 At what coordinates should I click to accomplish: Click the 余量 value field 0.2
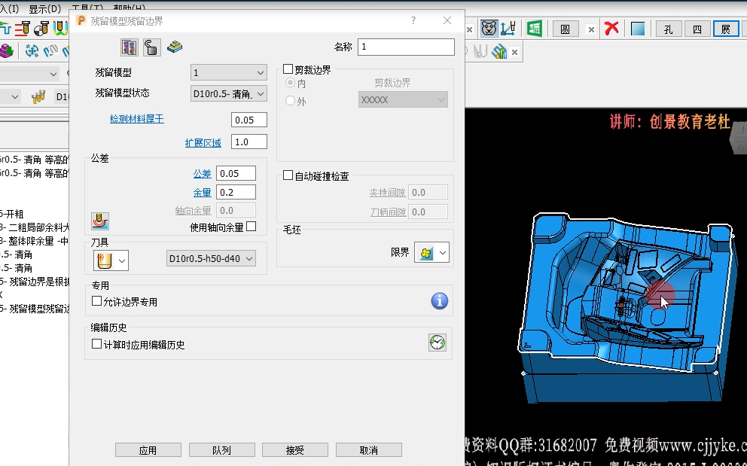[236, 192]
